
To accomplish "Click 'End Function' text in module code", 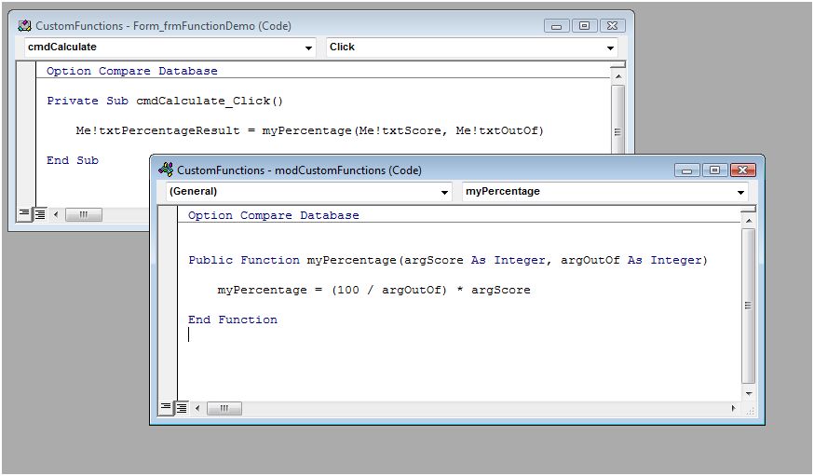I will (233, 320).
